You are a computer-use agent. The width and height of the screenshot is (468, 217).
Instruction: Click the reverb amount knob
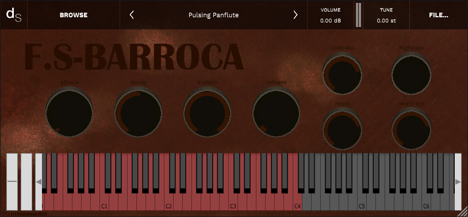342,128
